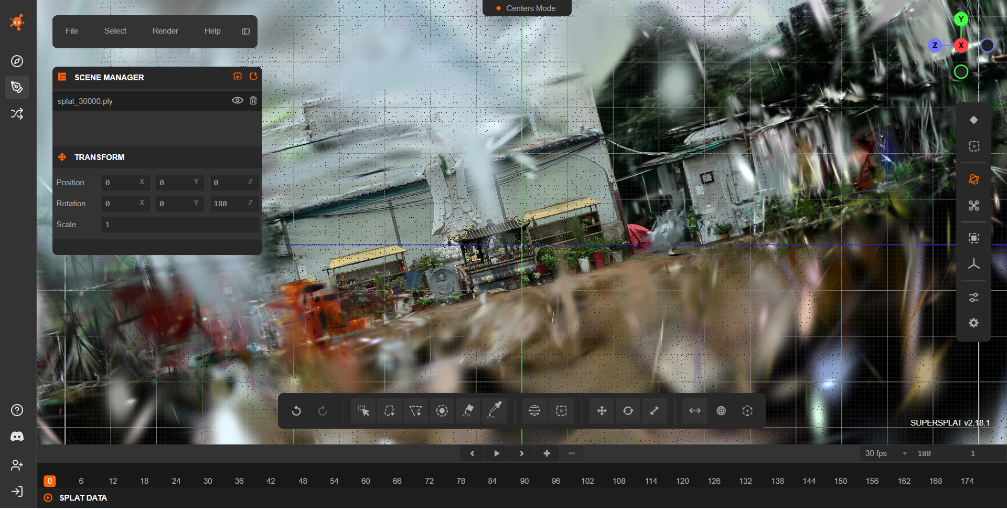The height and width of the screenshot is (509, 1007).
Task: Select the Move translate tool
Action: (x=602, y=411)
